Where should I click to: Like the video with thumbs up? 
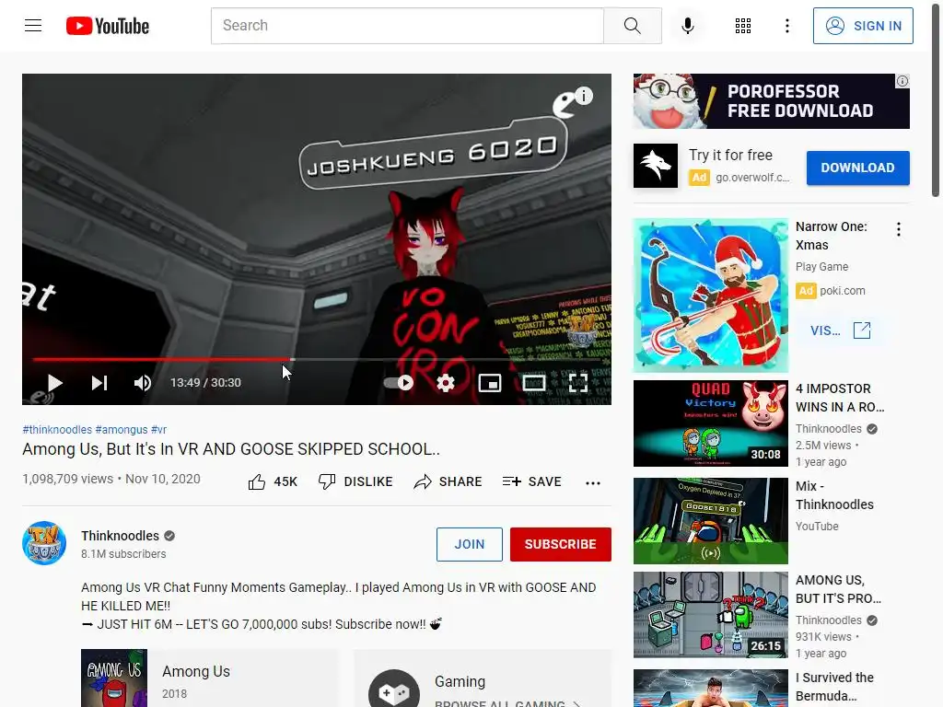[273, 481]
